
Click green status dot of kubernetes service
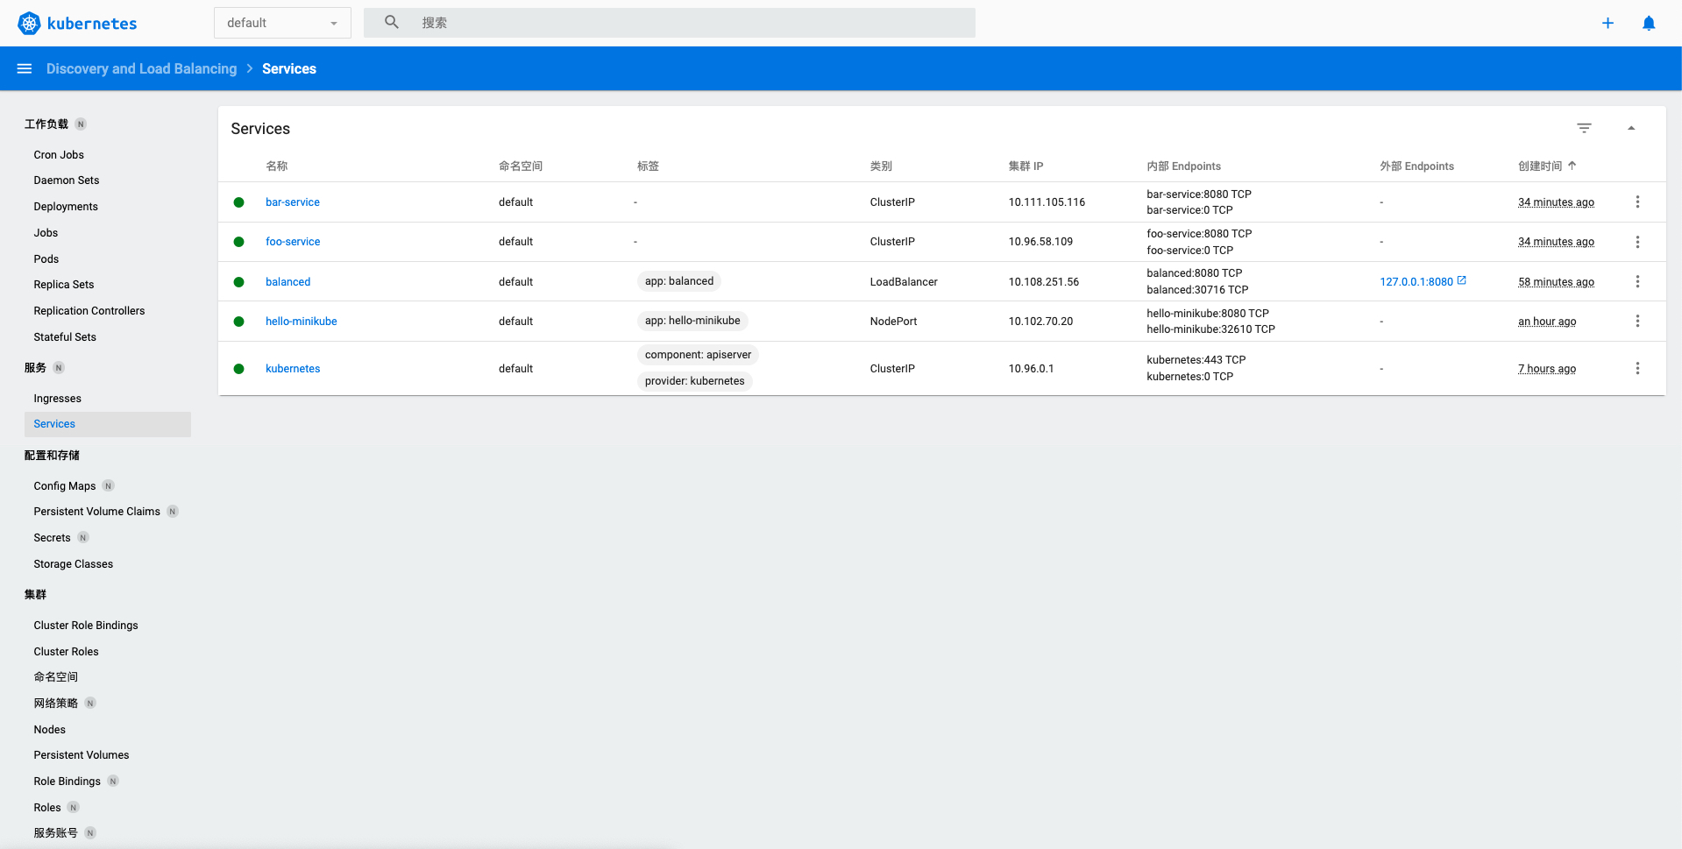pyautogui.click(x=238, y=369)
